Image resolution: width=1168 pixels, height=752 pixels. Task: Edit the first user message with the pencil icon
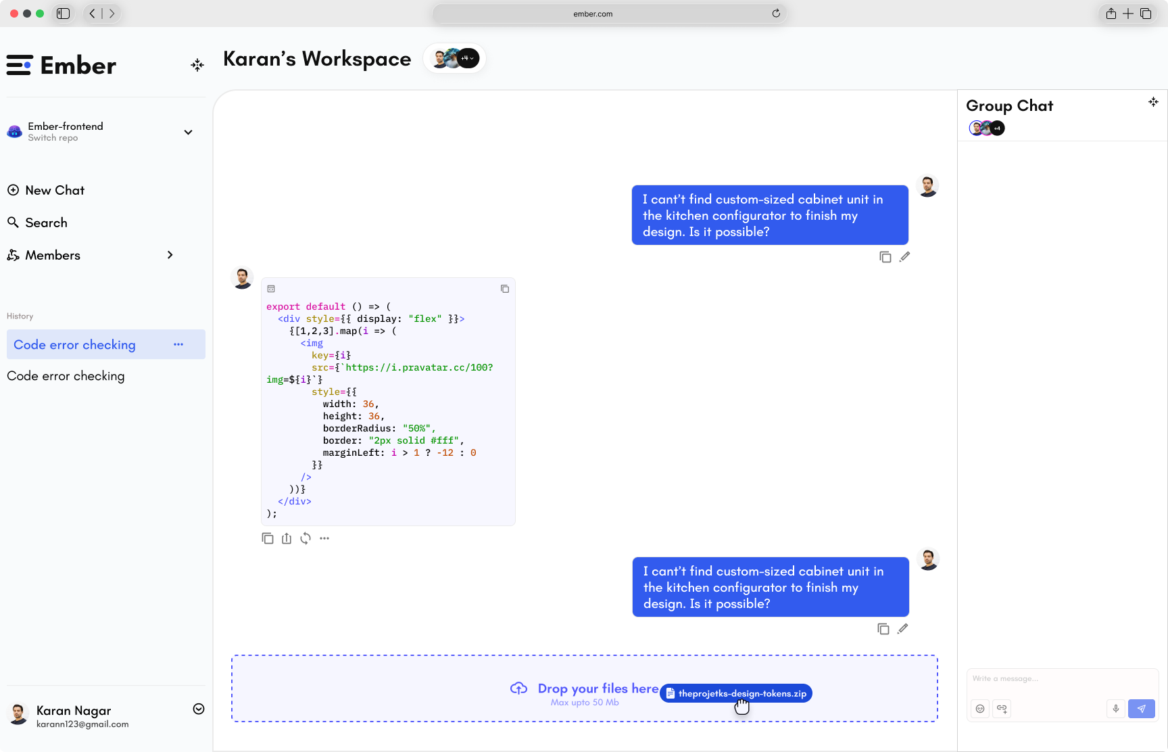point(905,257)
